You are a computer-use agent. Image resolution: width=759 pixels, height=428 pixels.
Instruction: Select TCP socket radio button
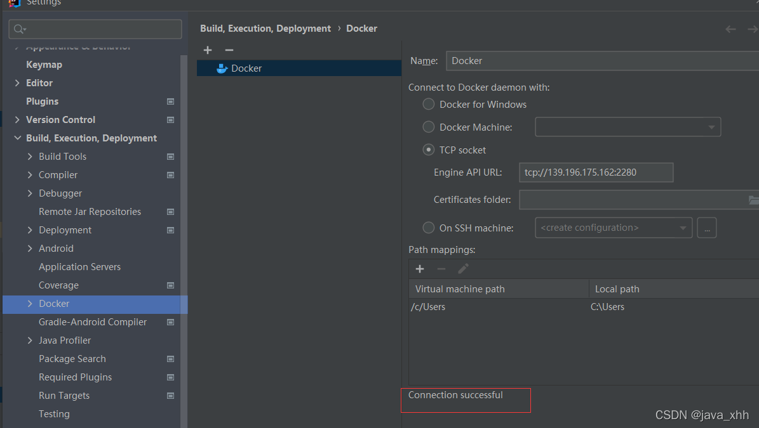[428, 150]
